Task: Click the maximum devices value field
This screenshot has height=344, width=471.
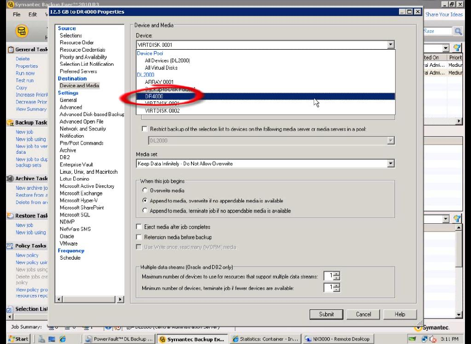Action: pos(329,276)
